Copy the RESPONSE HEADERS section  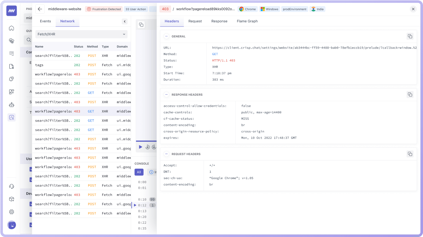click(x=410, y=94)
